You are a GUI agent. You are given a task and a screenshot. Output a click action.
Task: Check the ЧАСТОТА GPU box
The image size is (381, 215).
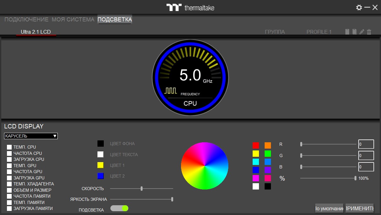click(x=9, y=172)
